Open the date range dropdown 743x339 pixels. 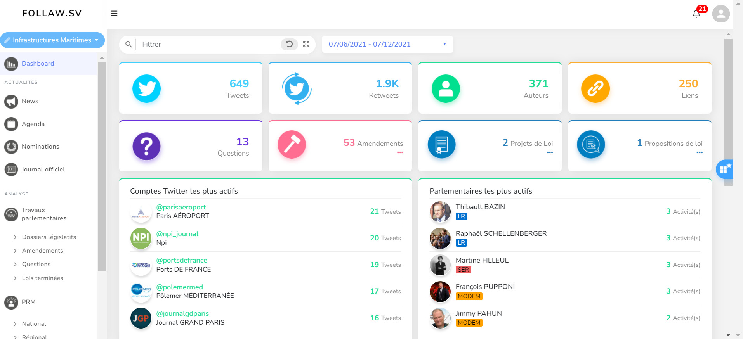pos(387,44)
